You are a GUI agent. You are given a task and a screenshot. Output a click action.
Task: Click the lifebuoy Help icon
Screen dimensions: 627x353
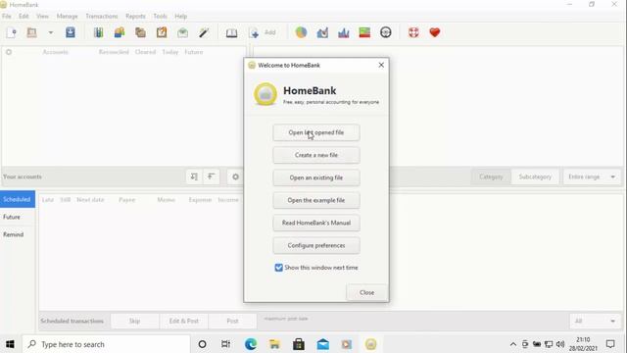(x=413, y=32)
